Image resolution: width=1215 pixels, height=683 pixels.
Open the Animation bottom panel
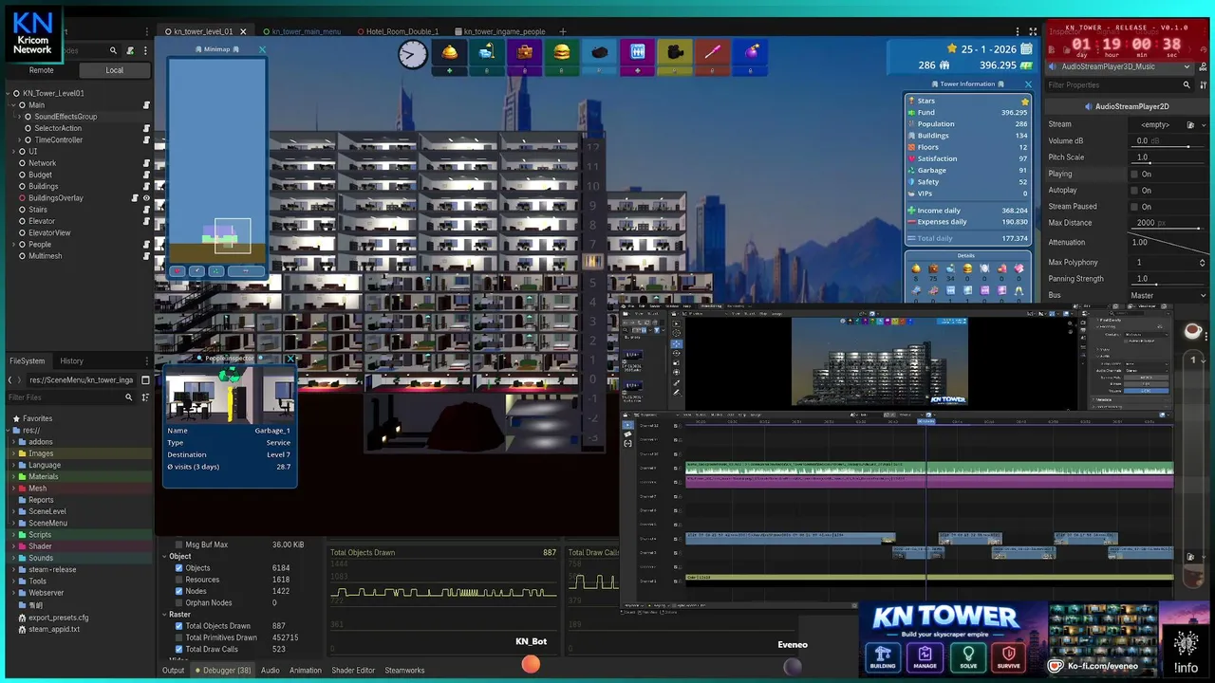[x=306, y=671]
